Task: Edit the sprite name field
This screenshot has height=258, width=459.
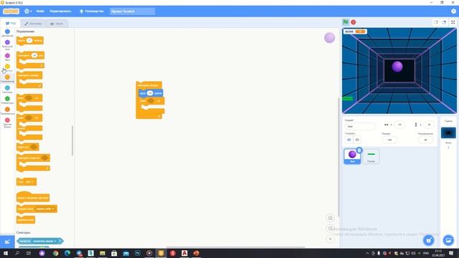Action: [x=360, y=126]
